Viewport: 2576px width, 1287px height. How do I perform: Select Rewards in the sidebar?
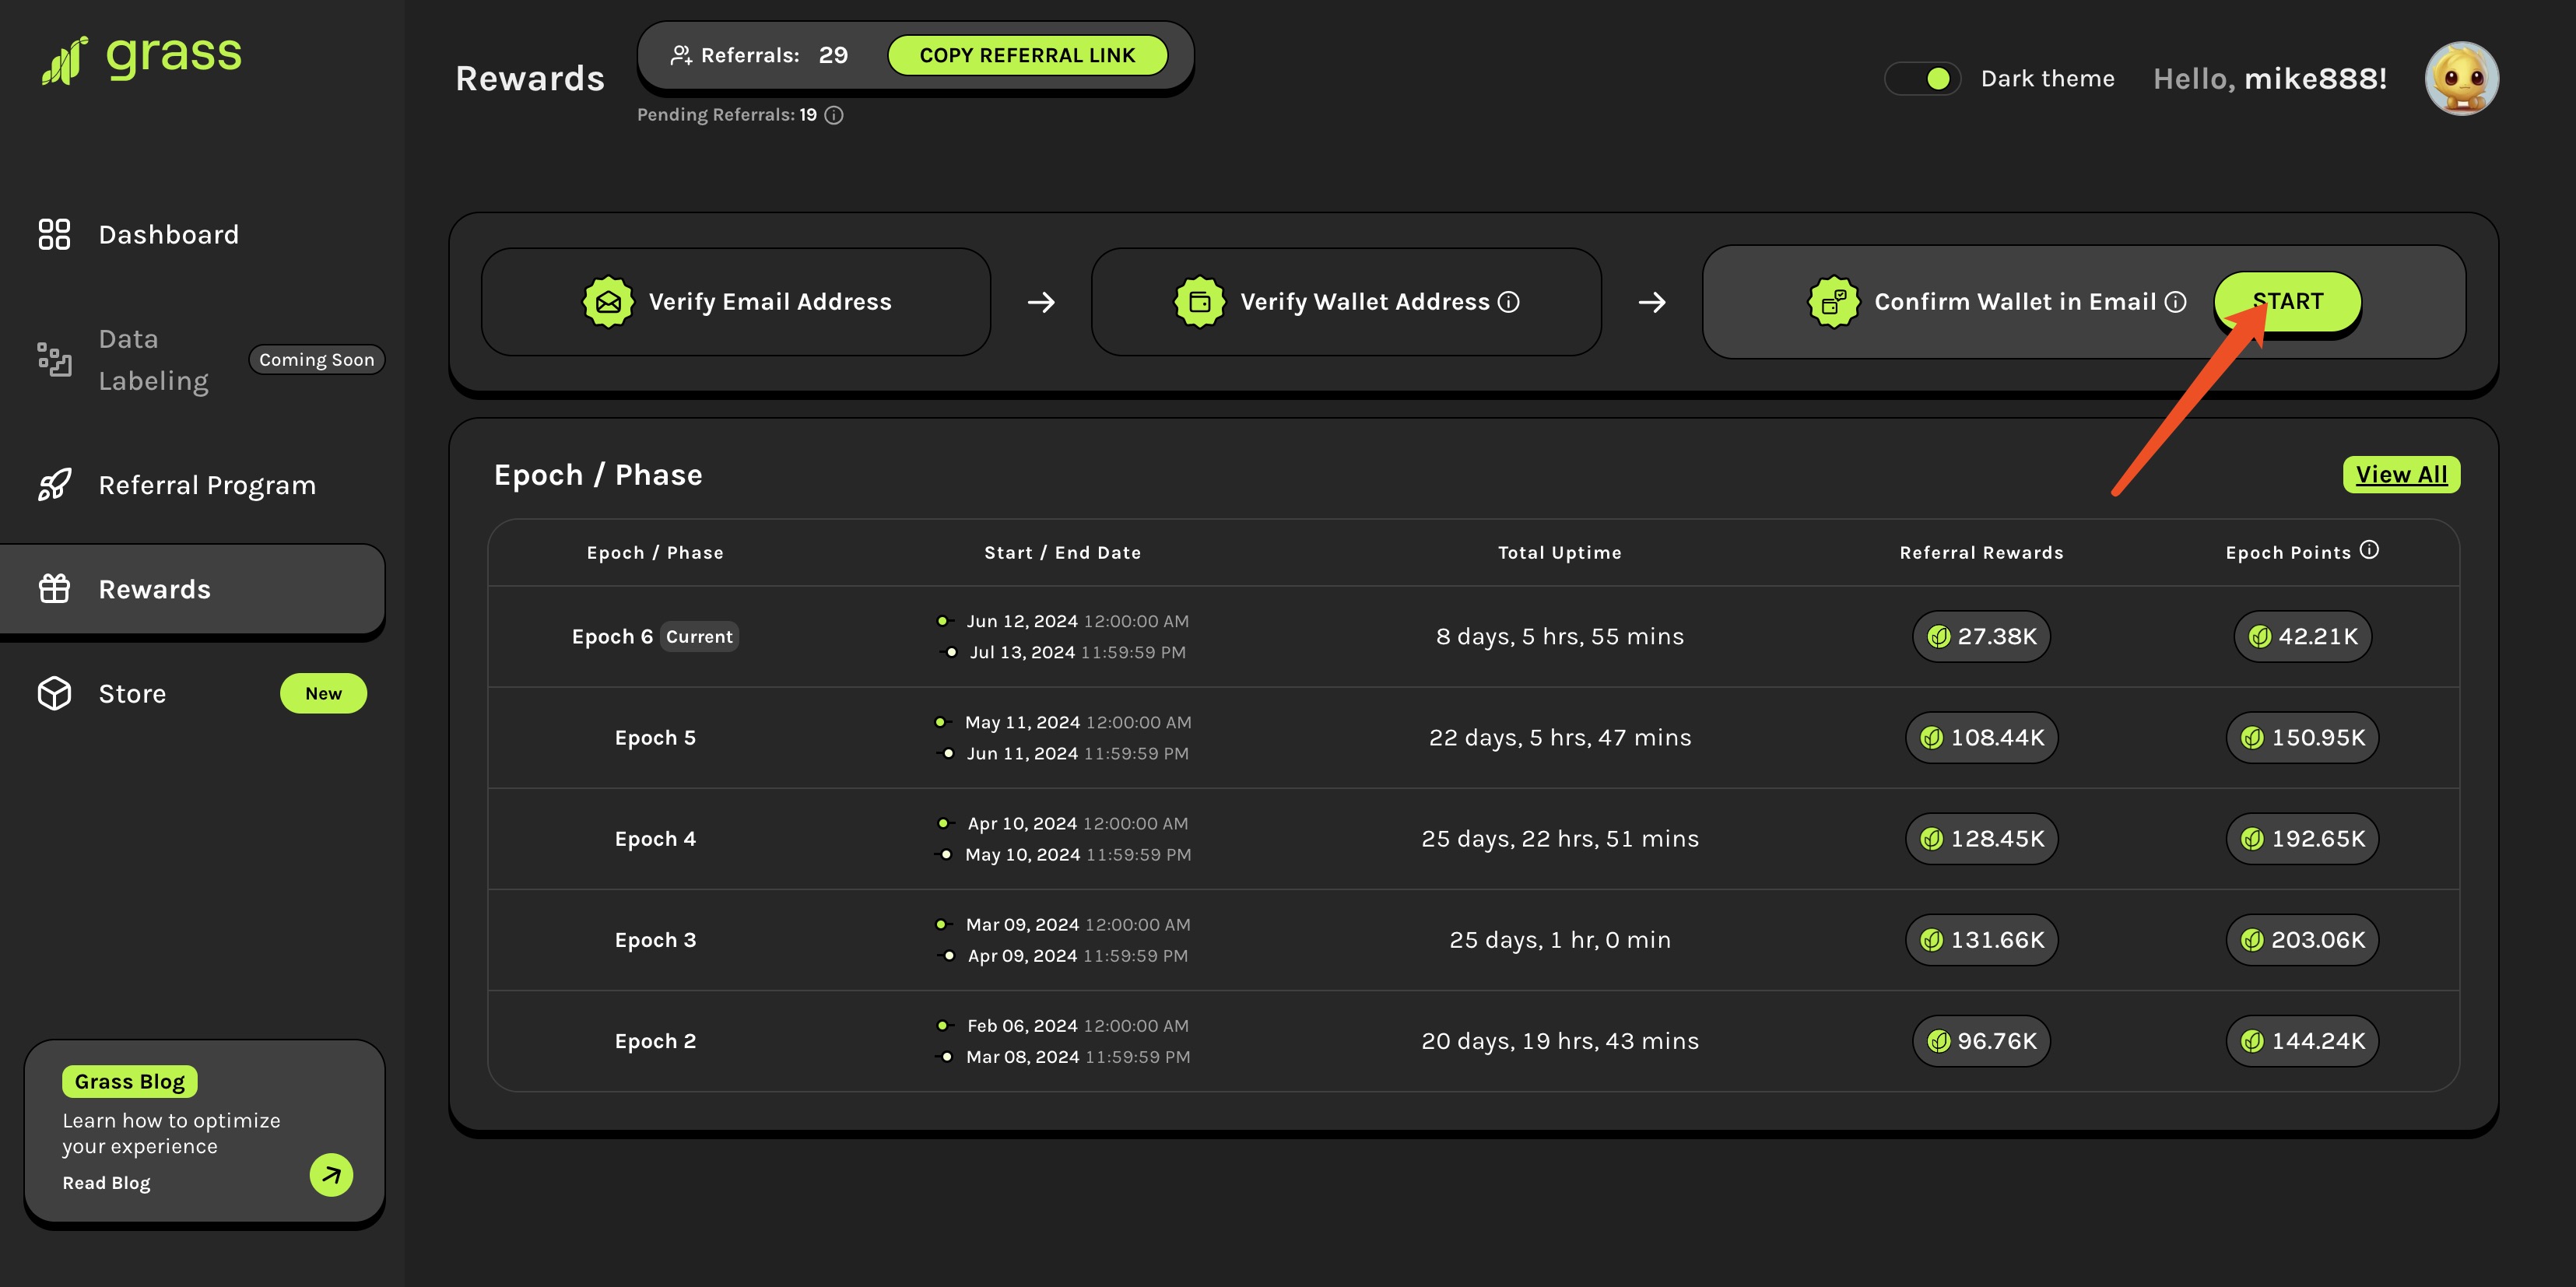193,589
